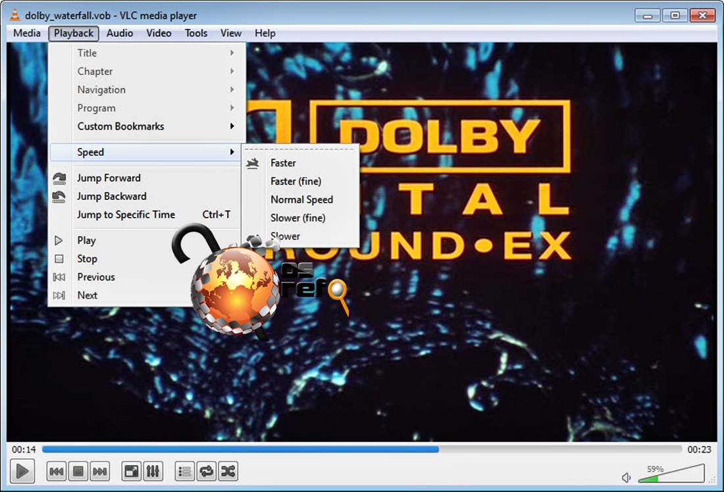Adjust the volume slider at 59%

point(671,474)
